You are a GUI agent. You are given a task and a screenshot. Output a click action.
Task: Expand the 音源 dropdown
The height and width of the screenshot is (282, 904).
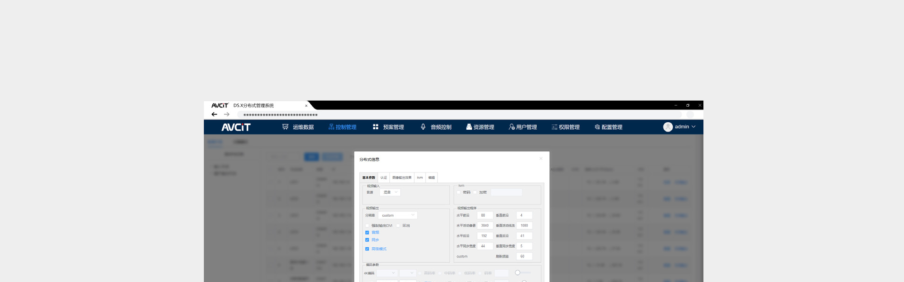390,192
